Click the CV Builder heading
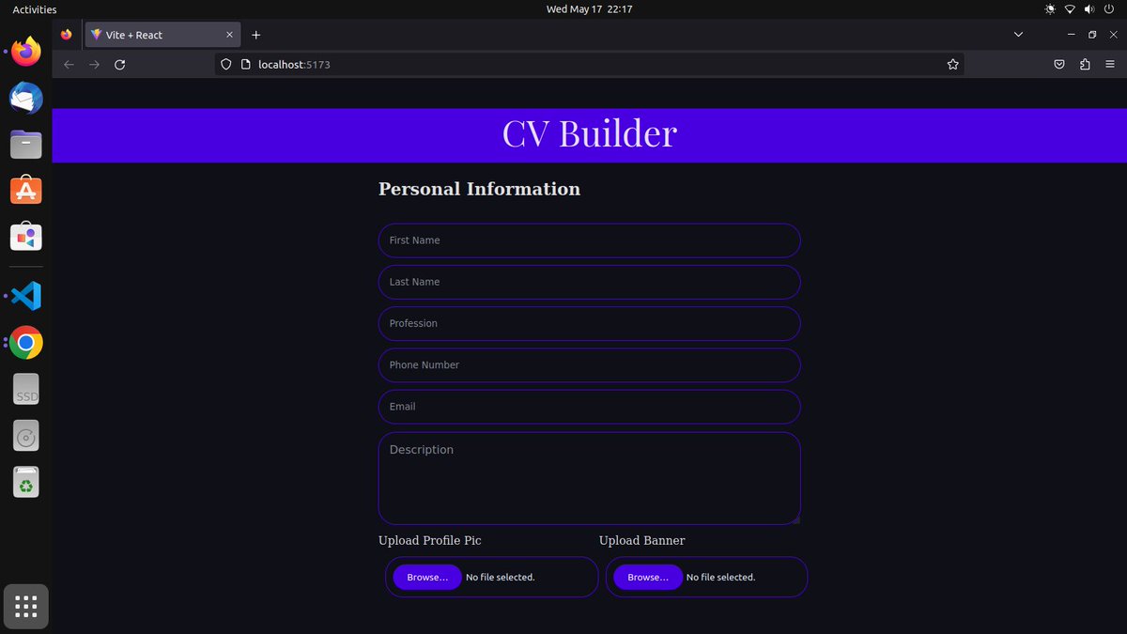The height and width of the screenshot is (634, 1127). pyautogui.click(x=589, y=133)
